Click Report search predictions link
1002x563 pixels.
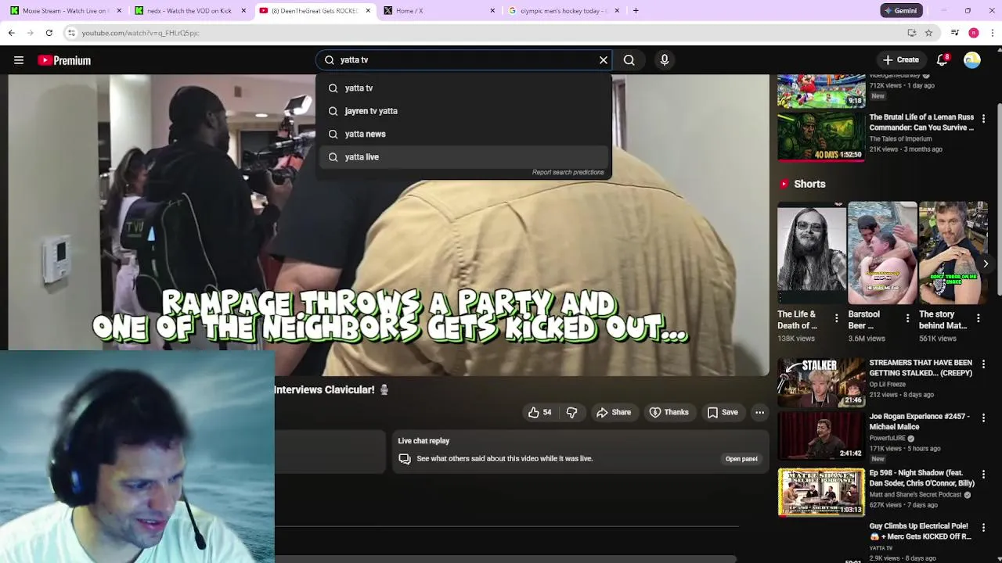tap(568, 172)
